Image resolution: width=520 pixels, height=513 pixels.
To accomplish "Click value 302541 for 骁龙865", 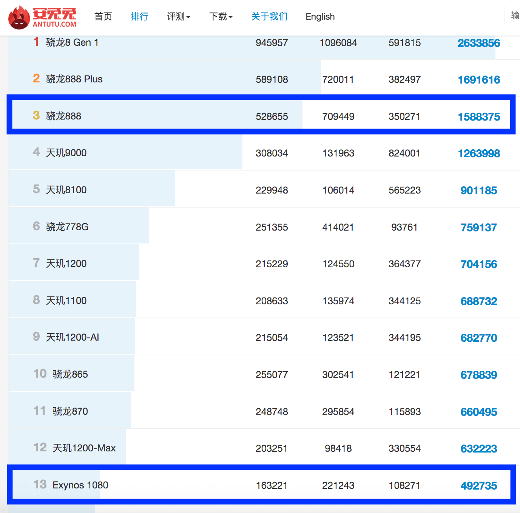I will pyautogui.click(x=338, y=375).
